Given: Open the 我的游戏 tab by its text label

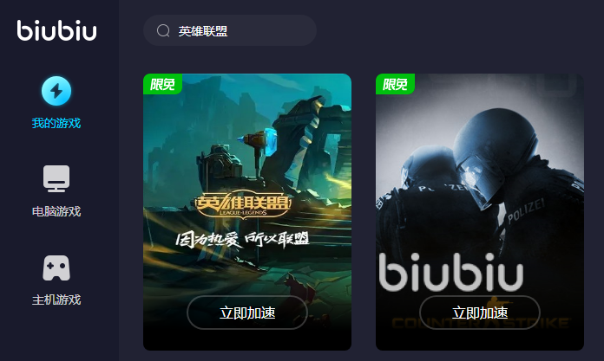Looking at the screenshot, I should click(56, 123).
